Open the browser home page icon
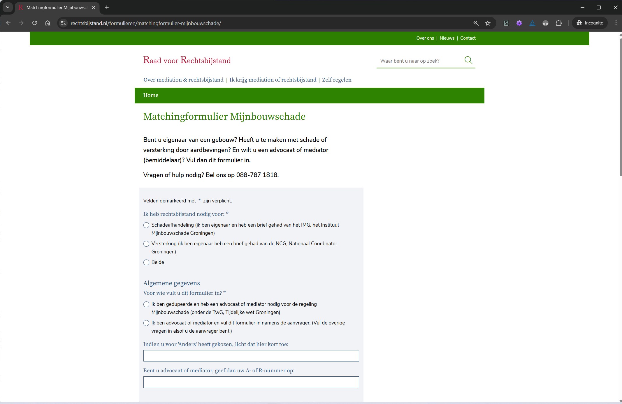This screenshot has width=622, height=404. point(48,23)
